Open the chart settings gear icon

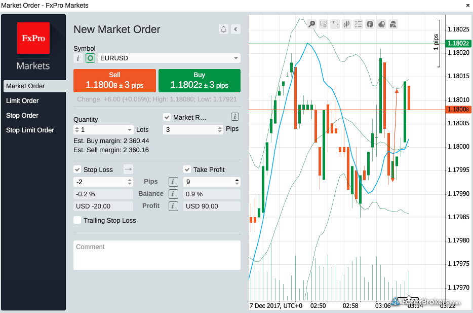pyautogui.click(x=324, y=24)
